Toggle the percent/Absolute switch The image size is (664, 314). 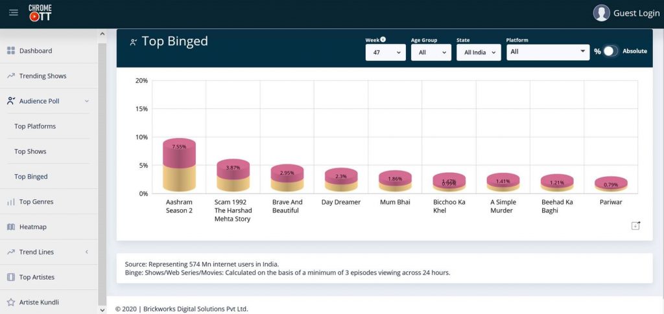(x=610, y=51)
